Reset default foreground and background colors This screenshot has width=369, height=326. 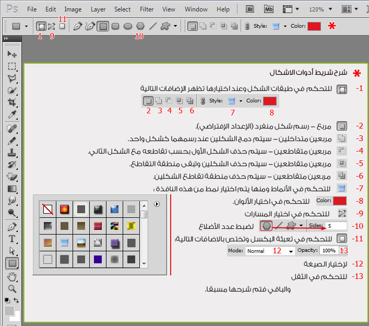pos(7,300)
